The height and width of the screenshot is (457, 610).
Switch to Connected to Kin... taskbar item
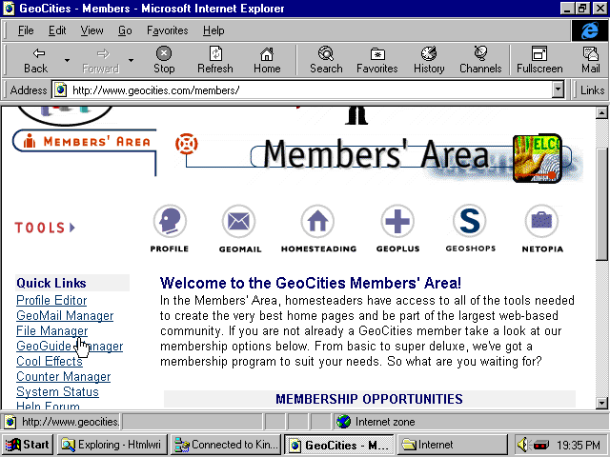click(226, 445)
